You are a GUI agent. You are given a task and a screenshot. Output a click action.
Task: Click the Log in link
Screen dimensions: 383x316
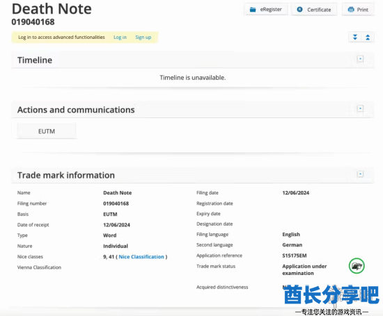[x=120, y=38]
